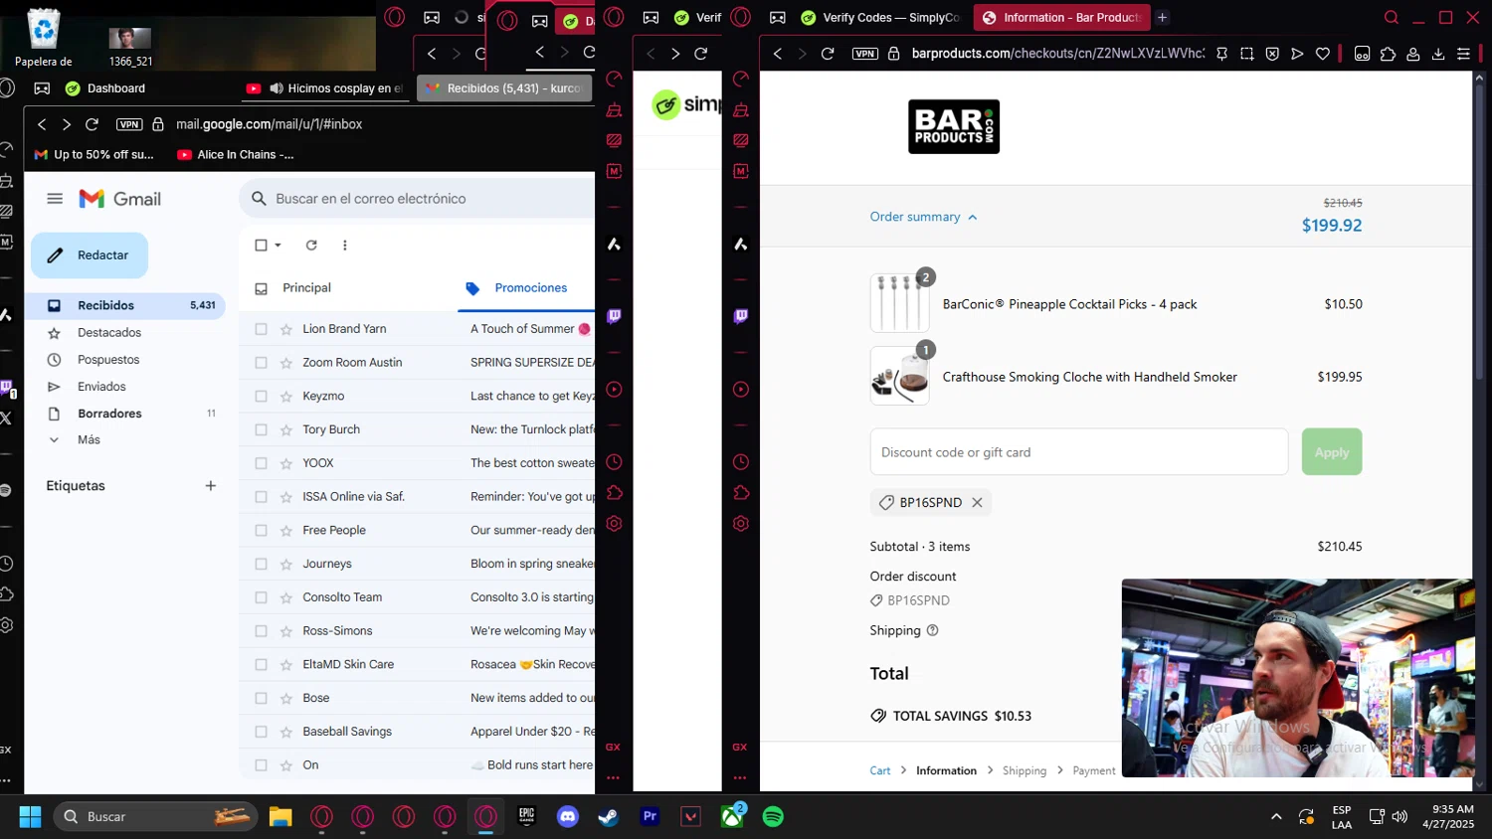
Task: Open the settings gear in SimplyCodes window sidebar
Action: click(614, 524)
